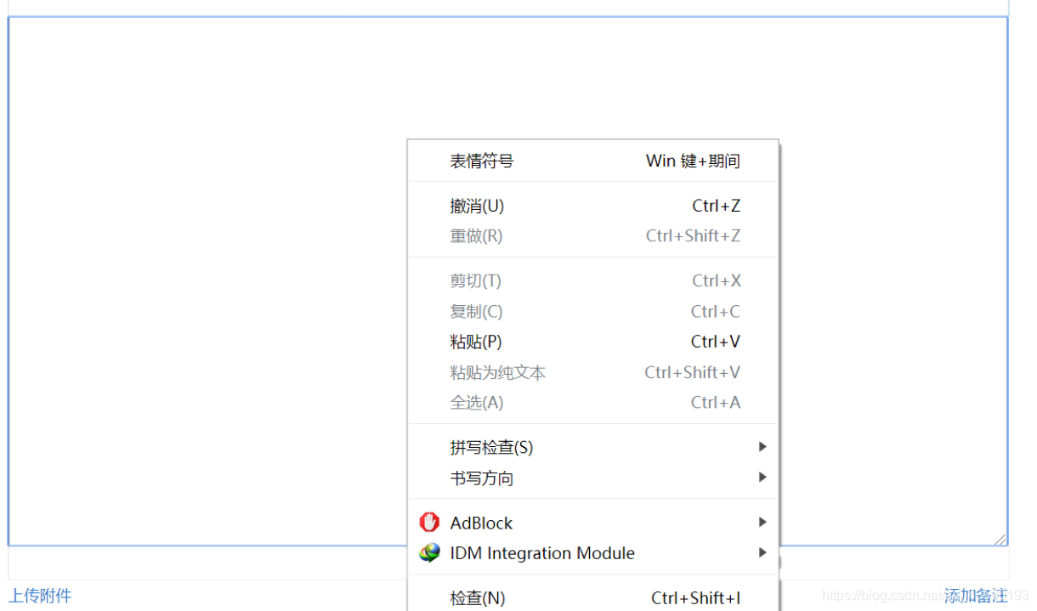The width and height of the screenshot is (1037, 611).
Task: Choose 撤消 (Undo) from the context menu
Action: pyautogui.click(x=476, y=206)
